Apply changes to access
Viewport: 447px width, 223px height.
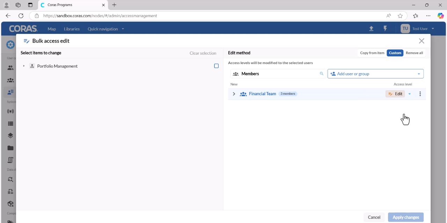click(x=406, y=217)
